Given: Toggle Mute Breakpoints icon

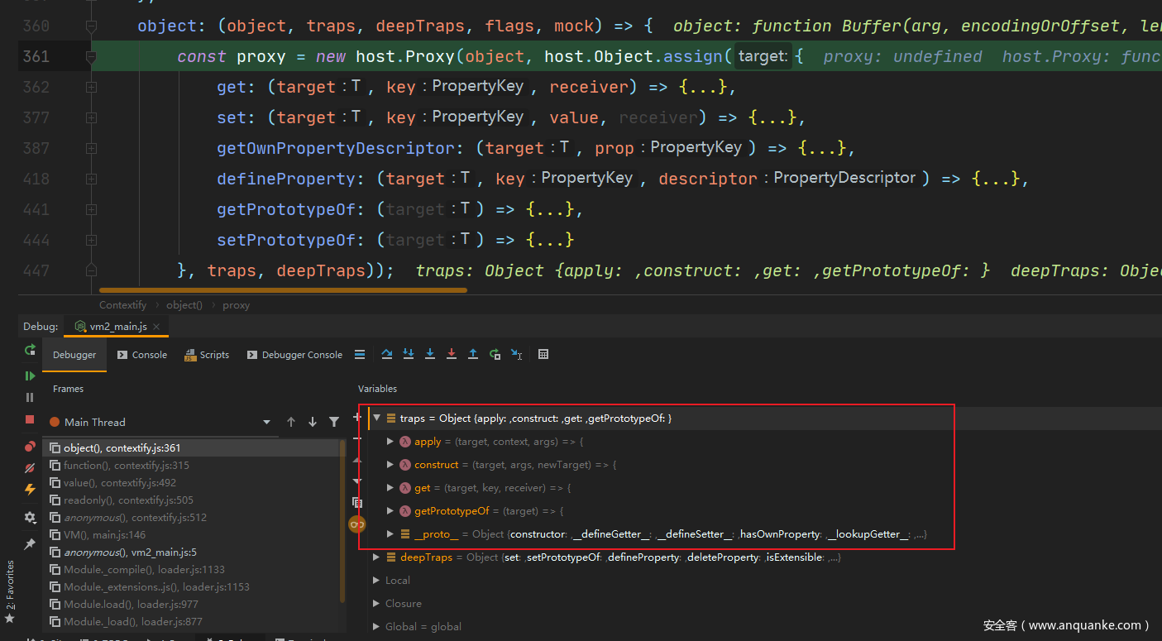Looking at the screenshot, I should click(30, 468).
